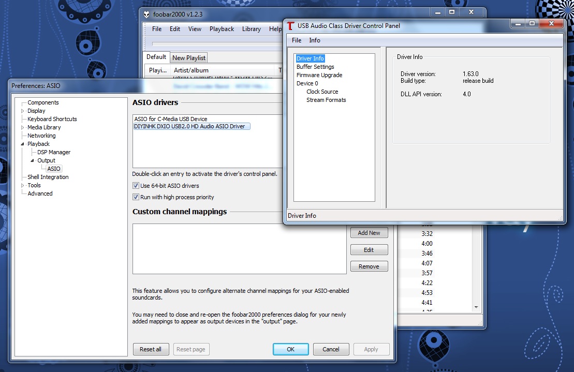Click the Artist/album column header
This screenshot has width=574, height=372.
pyautogui.click(x=223, y=70)
